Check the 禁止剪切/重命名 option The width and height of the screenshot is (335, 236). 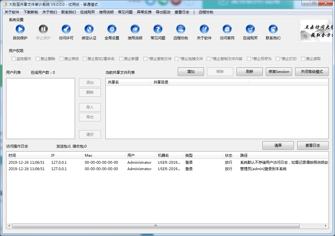coord(85,59)
